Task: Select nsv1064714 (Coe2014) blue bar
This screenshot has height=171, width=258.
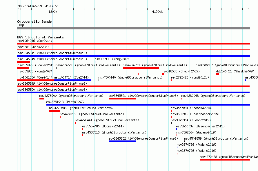Action: point(72,80)
